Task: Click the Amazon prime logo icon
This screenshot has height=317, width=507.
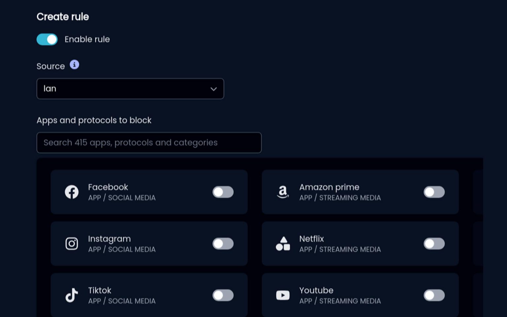Action: tap(283, 192)
